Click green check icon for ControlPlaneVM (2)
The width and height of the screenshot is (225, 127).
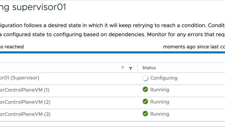(145, 101)
